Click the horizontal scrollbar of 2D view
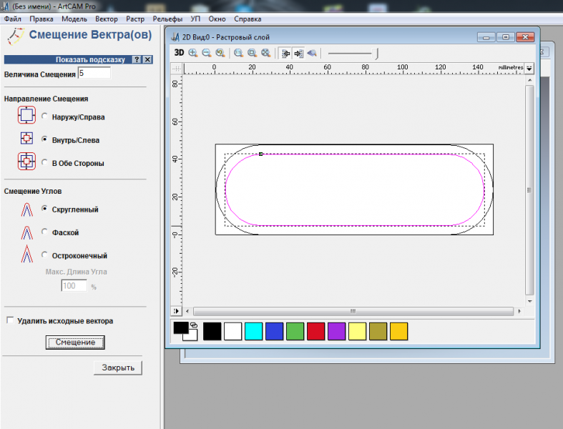563x429 pixels. (x=353, y=311)
